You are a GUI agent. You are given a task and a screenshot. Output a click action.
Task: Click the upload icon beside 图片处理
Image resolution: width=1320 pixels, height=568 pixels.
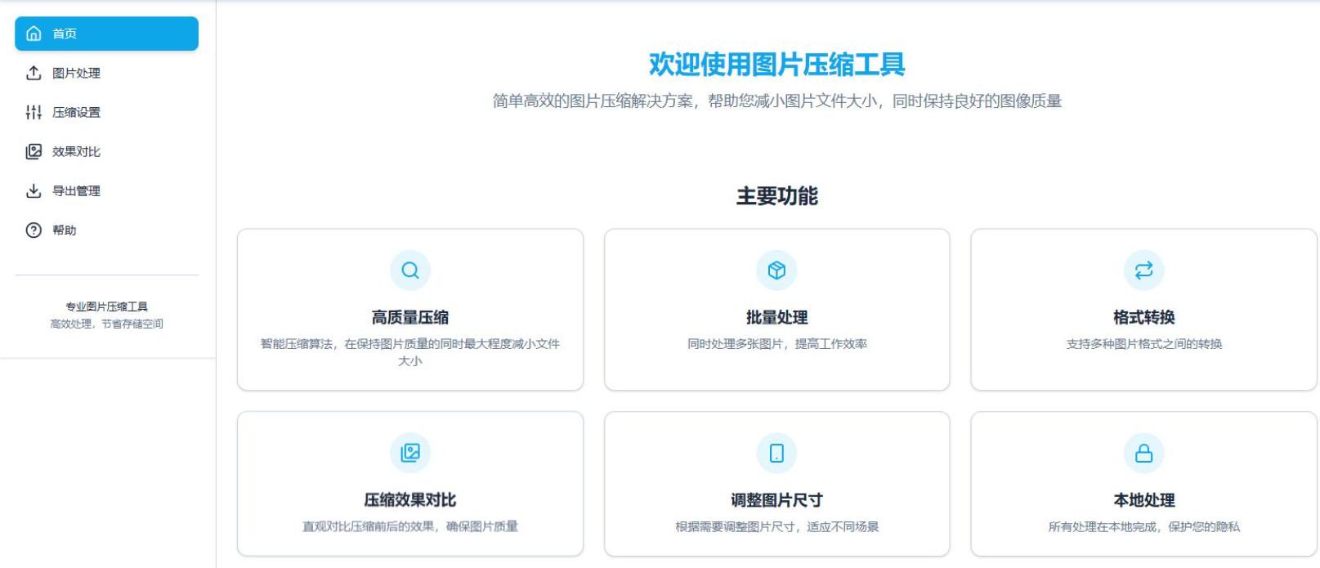(34, 73)
